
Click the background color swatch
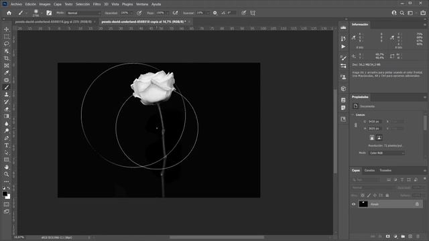pyautogui.click(x=9, y=197)
